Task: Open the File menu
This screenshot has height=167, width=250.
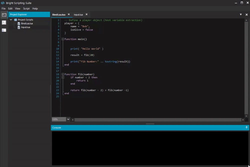Action: point(3,8)
